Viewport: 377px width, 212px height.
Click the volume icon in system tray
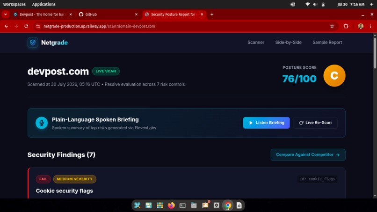[315, 4]
